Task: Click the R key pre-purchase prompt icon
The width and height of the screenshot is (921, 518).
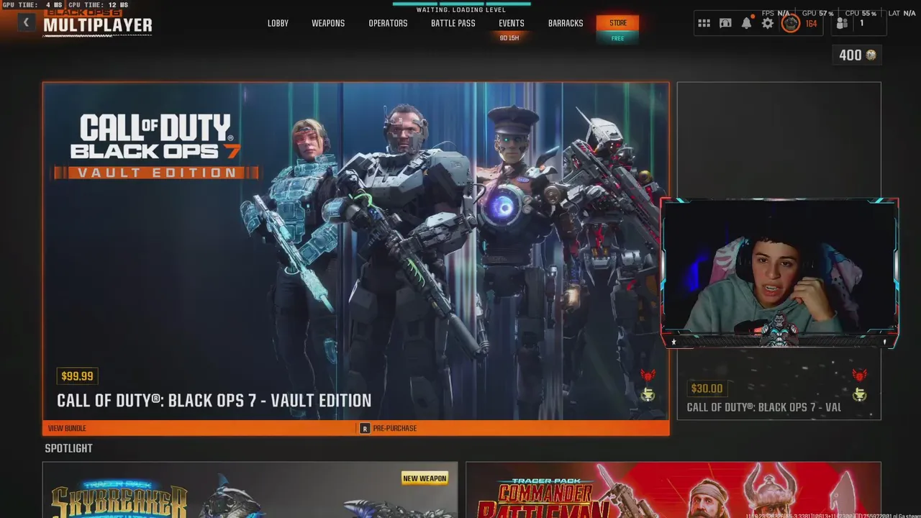Action: point(365,428)
